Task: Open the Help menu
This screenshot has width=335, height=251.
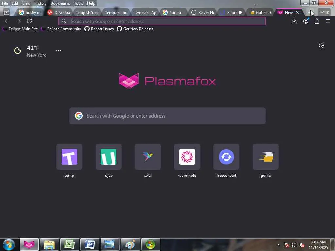Action: (91, 3)
